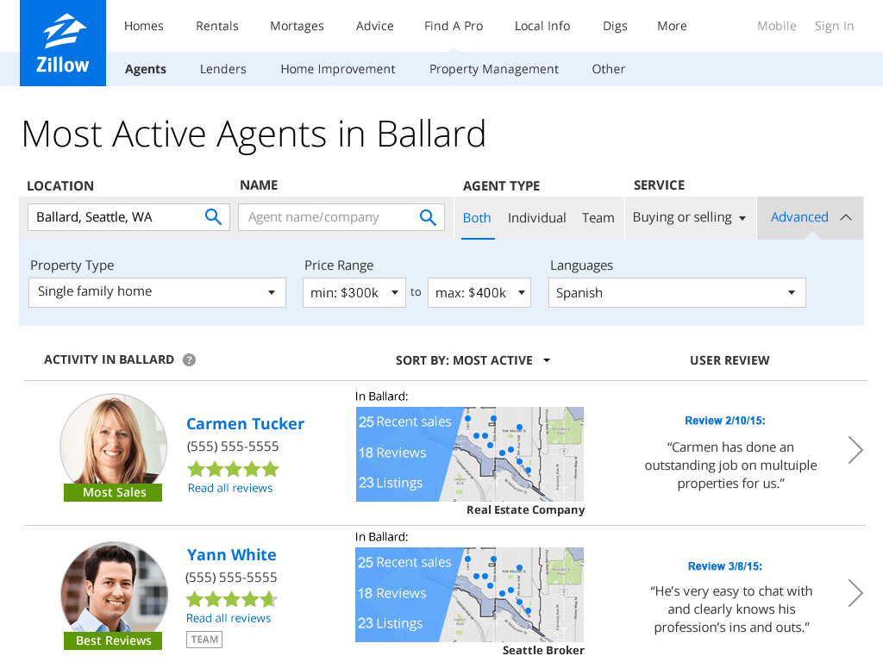
Task: Open max price $400k dropdown
Action: click(x=479, y=293)
